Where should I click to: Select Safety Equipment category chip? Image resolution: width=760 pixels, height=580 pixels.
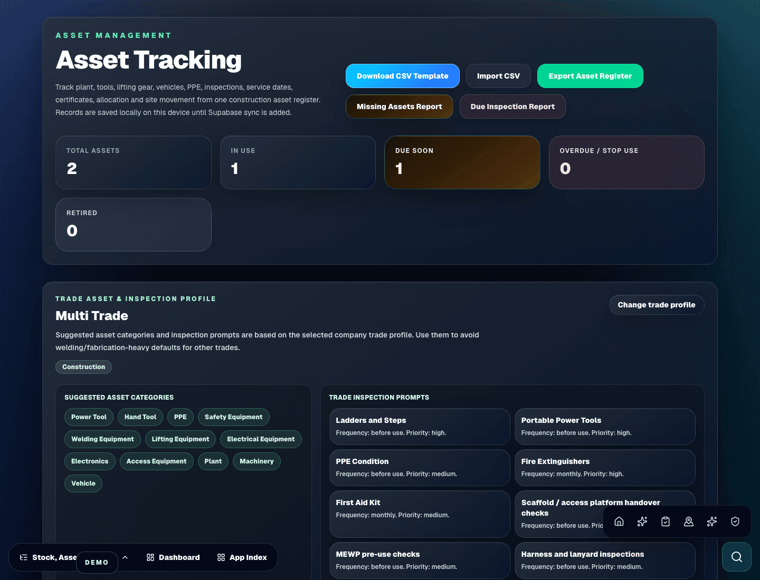(x=233, y=417)
